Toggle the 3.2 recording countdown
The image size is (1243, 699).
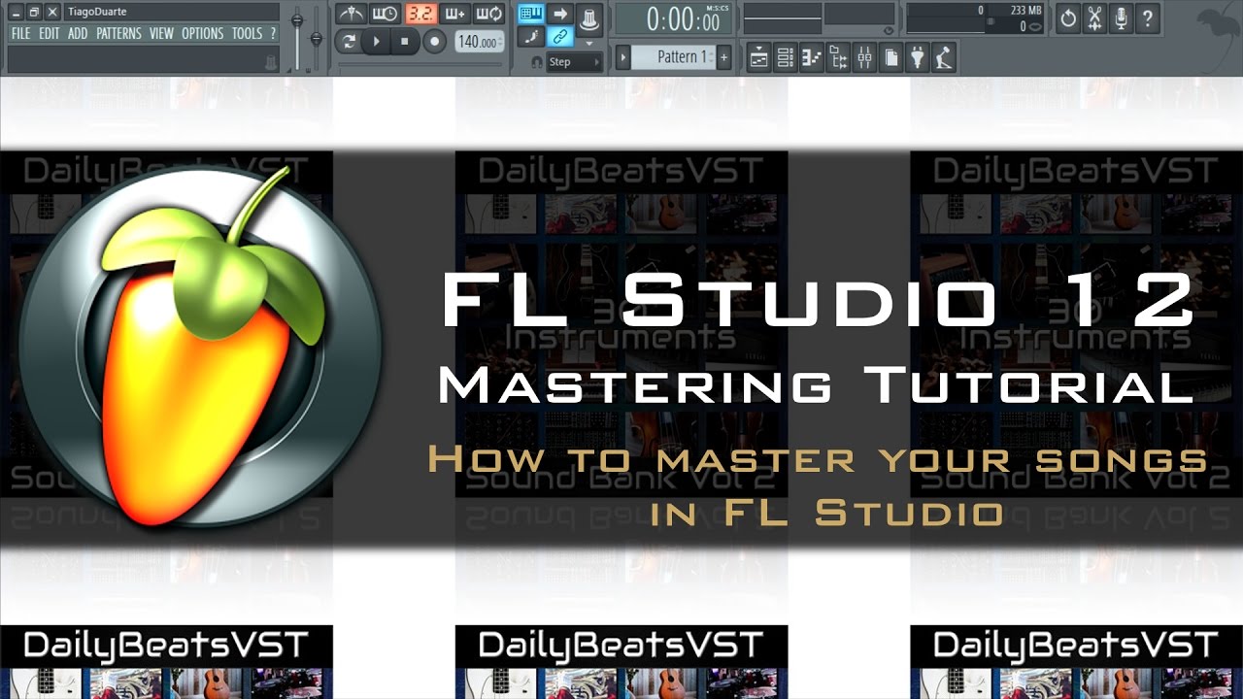420,14
